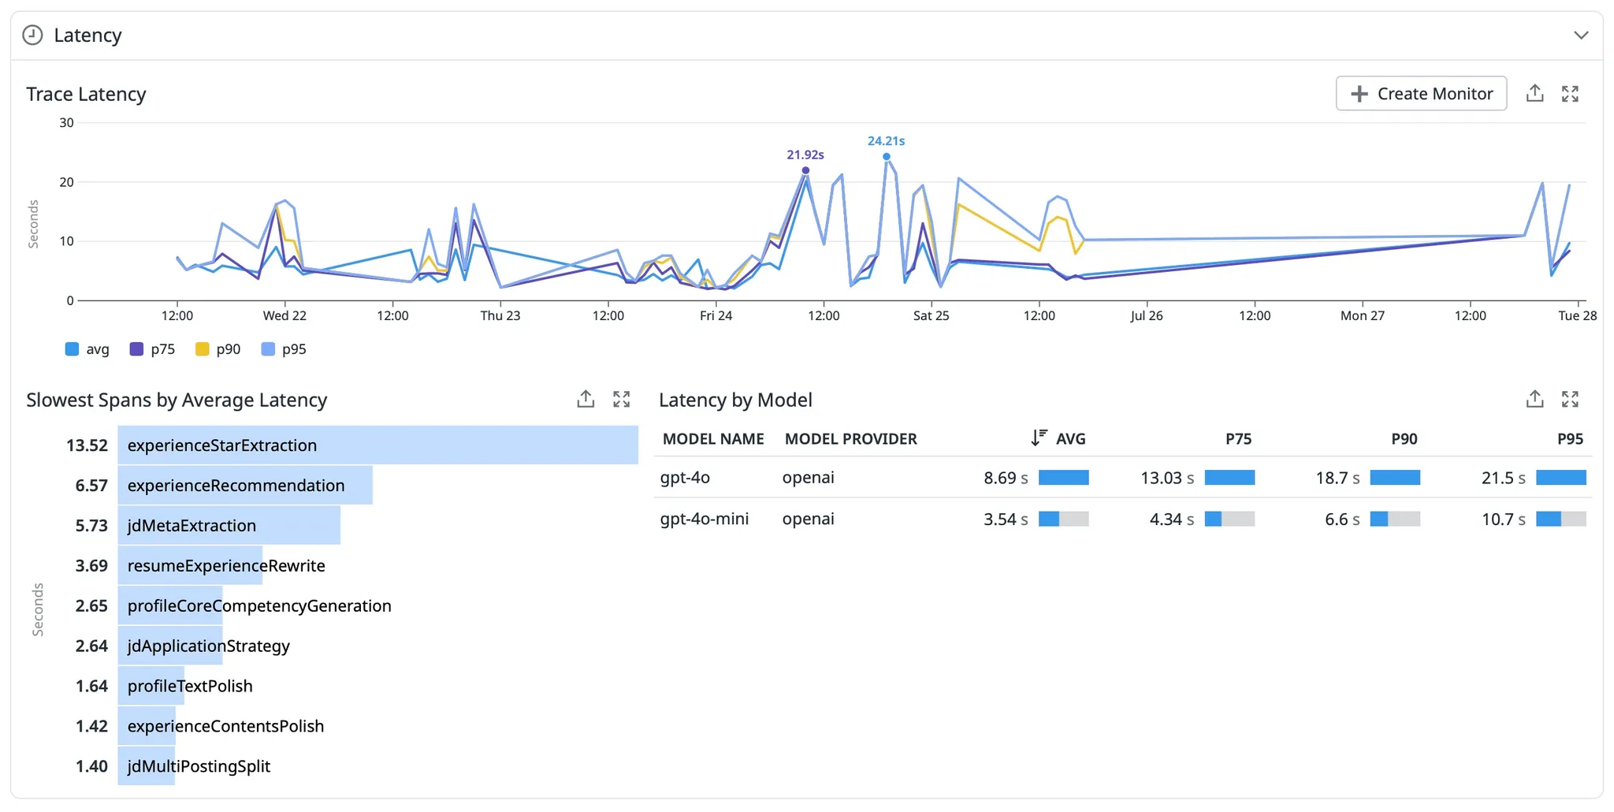Sort table by P95 column header
The image size is (1614, 812).
point(1570,439)
